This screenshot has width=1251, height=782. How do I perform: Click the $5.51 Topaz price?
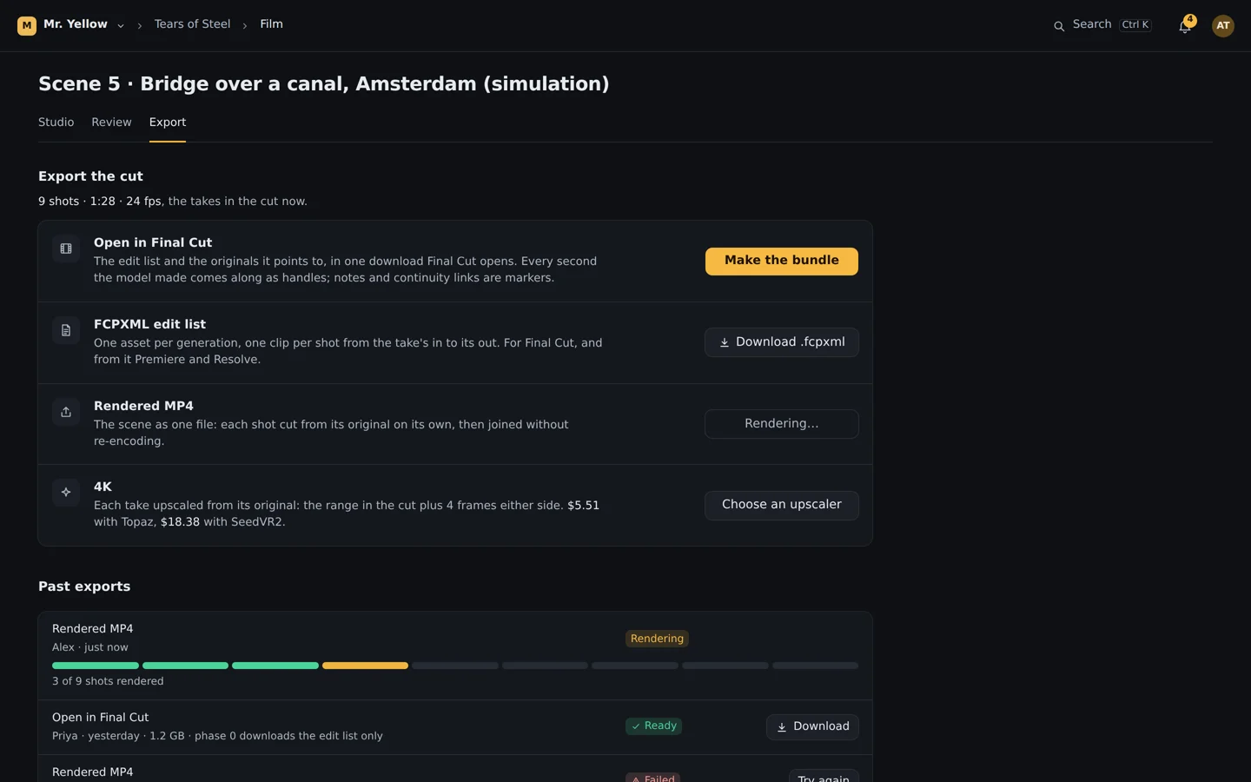[583, 506]
